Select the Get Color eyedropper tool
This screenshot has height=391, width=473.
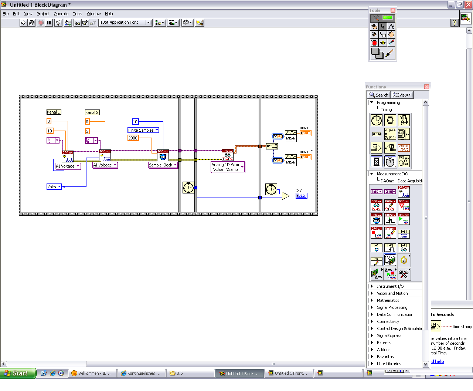[391, 43]
